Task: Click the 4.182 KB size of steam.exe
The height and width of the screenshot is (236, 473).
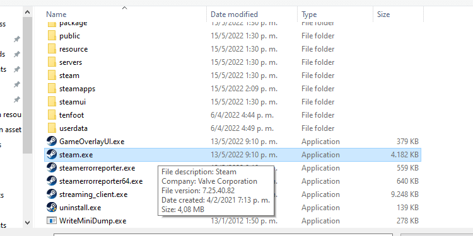Action: pos(404,155)
